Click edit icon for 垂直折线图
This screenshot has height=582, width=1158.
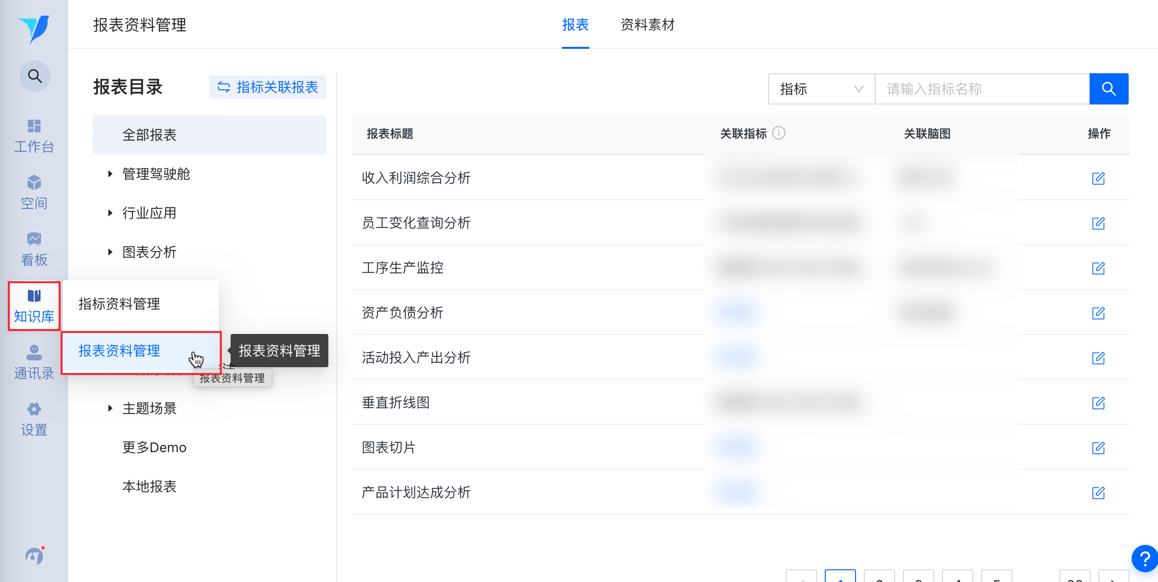[1098, 403]
